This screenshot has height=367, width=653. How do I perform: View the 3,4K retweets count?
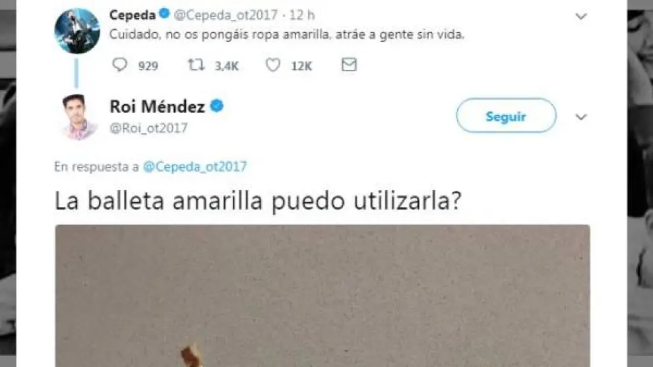(226, 66)
